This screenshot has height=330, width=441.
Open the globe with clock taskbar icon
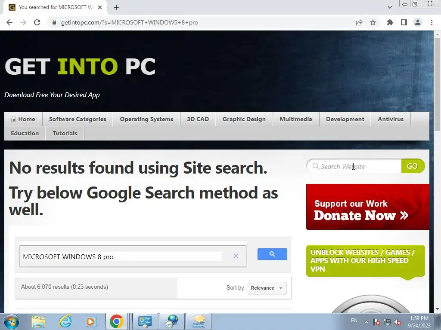172,321
